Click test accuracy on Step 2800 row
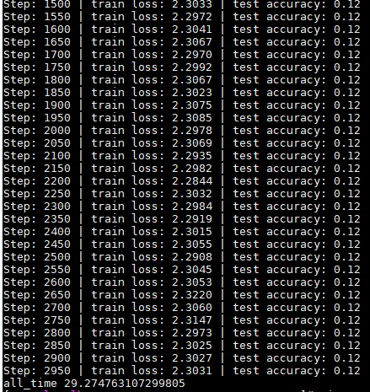Image resolution: width=370 pixels, height=392 pixels. pyautogui.click(x=297, y=333)
